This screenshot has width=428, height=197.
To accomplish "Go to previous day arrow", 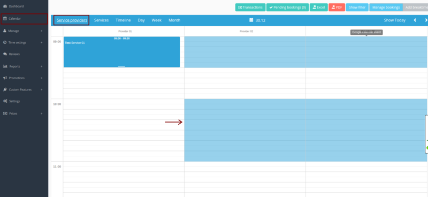I will tap(415, 20).
